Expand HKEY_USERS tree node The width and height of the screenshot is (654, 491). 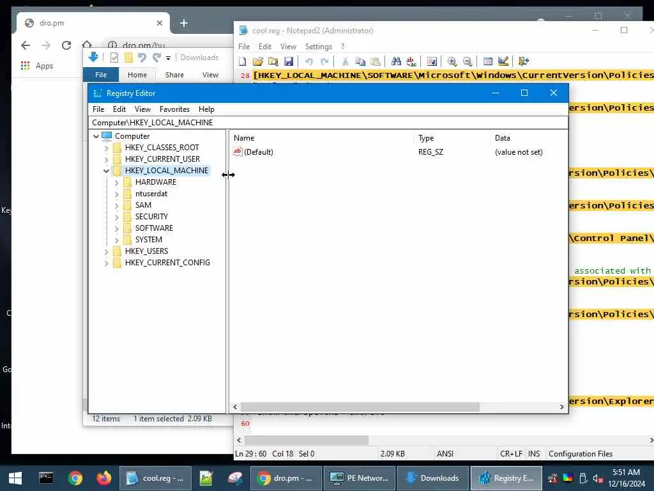[107, 251]
